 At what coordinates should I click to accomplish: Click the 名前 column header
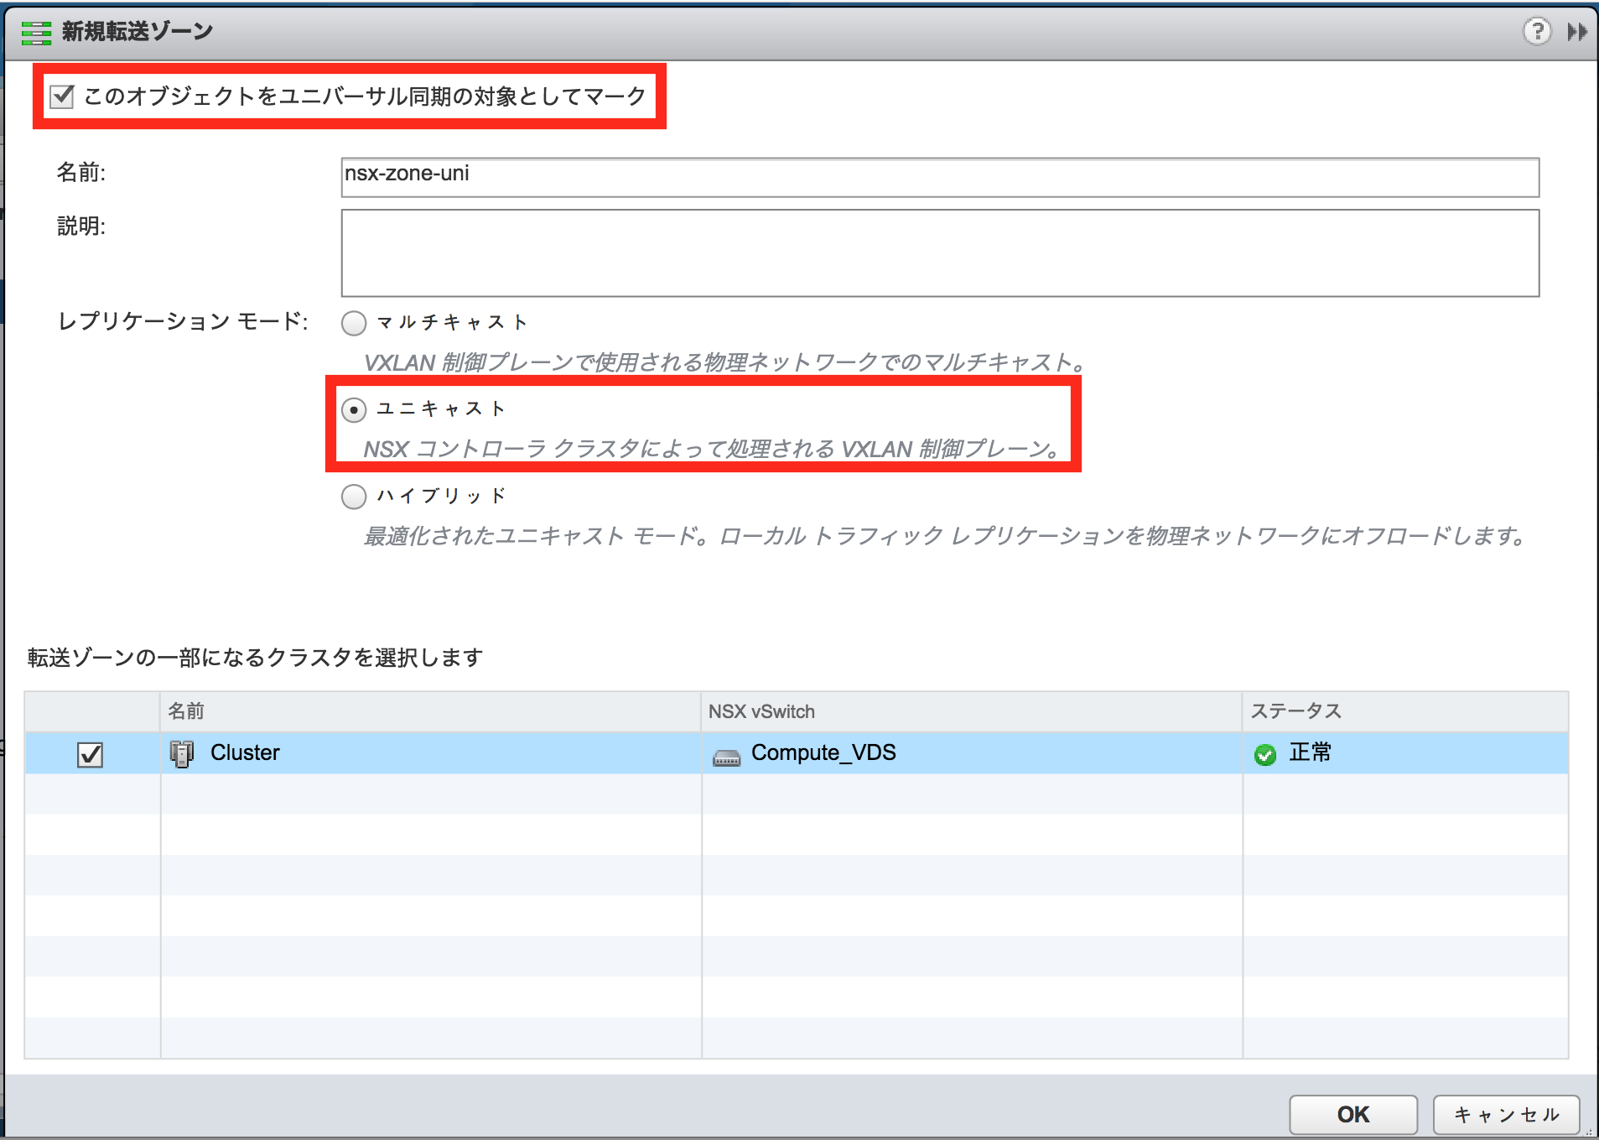[184, 711]
